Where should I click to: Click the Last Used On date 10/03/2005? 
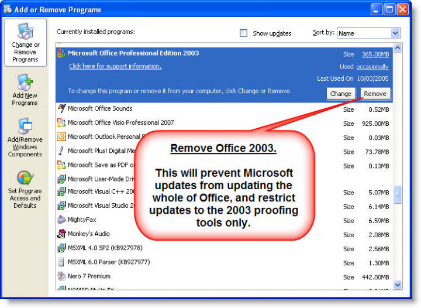[372, 78]
